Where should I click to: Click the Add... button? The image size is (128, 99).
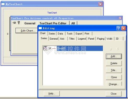114,56
